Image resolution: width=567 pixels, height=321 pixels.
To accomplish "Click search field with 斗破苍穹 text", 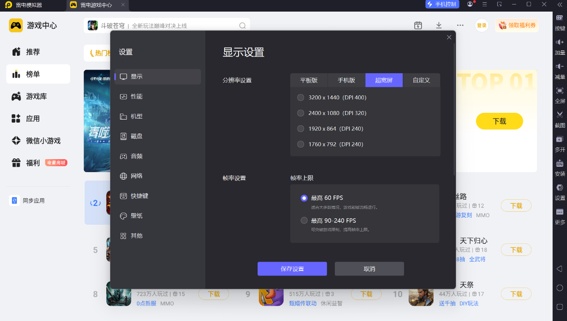I will coord(167,26).
